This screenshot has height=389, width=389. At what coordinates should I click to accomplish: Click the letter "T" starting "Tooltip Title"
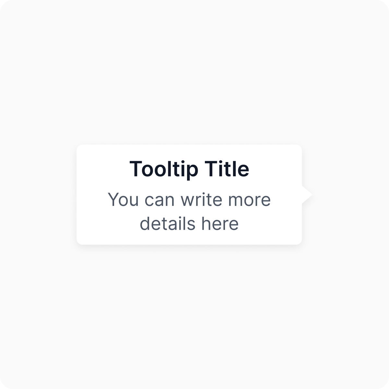pyautogui.click(x=135, y=169)
